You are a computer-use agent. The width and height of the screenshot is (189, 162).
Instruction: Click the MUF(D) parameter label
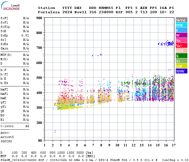(x=6, y=55)
